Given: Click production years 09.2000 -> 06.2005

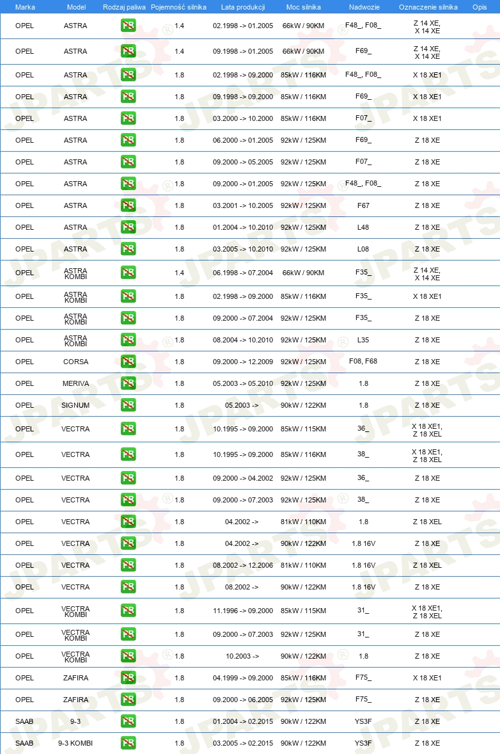Looking at the screenshot, I should coord(243,700).
